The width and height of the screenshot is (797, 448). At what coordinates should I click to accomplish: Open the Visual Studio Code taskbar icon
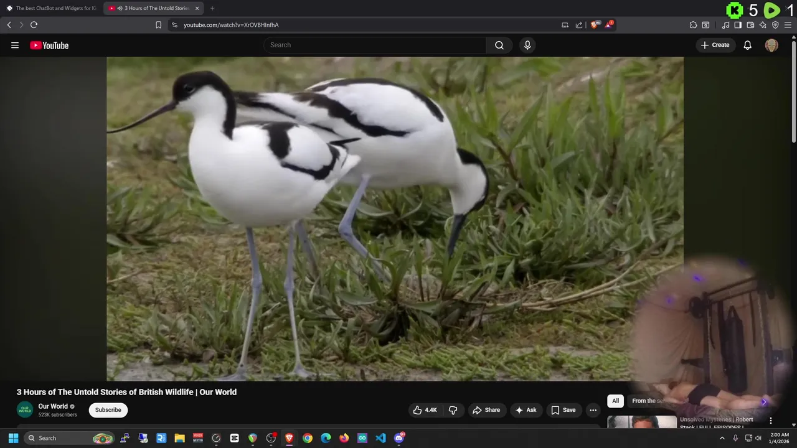[380, 438]
